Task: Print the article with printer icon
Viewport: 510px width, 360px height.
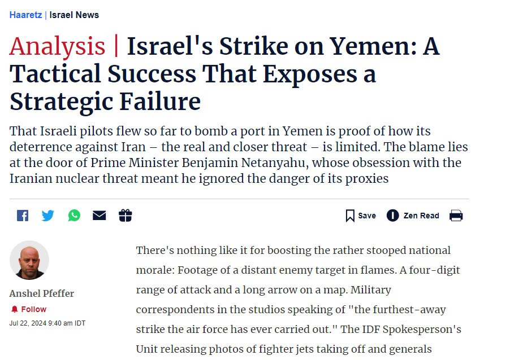Action: [x=456, y=216]
